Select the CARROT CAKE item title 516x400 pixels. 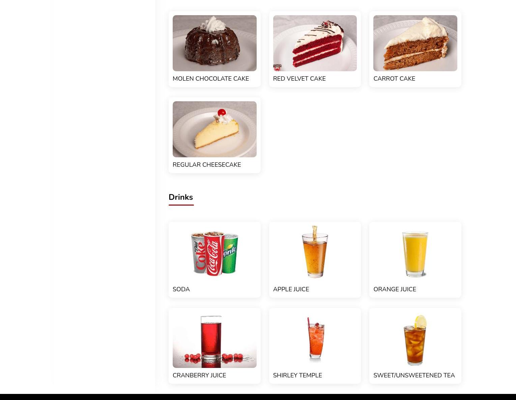(394, 79)
